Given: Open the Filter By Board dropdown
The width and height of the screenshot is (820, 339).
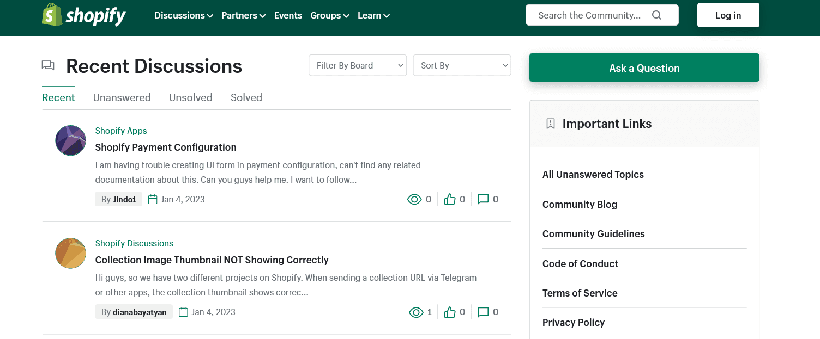Looking at the screenshot, I should (358, 65).
